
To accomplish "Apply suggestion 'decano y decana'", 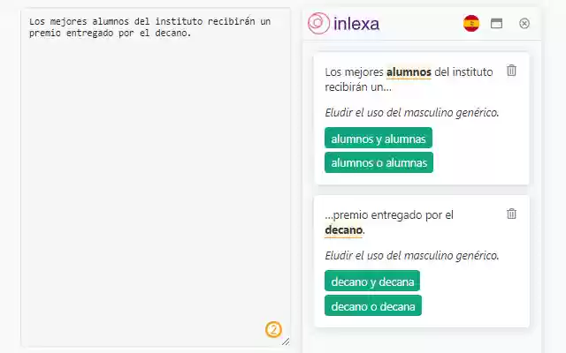I will [x=372, y=281].
